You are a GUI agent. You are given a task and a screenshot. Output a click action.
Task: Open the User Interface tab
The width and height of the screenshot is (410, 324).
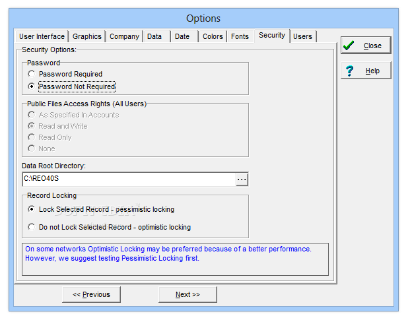coord(42,36)
